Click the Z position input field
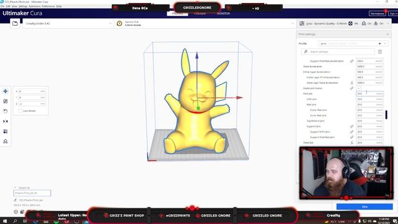Screen dimensions: 398x224 (x=32, y=104)
